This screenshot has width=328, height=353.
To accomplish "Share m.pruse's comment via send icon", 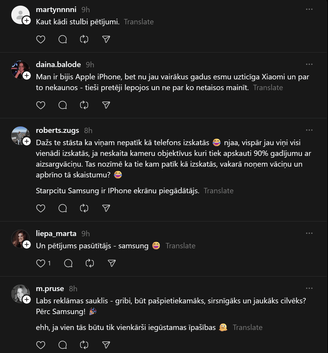I will click(106, 345).
